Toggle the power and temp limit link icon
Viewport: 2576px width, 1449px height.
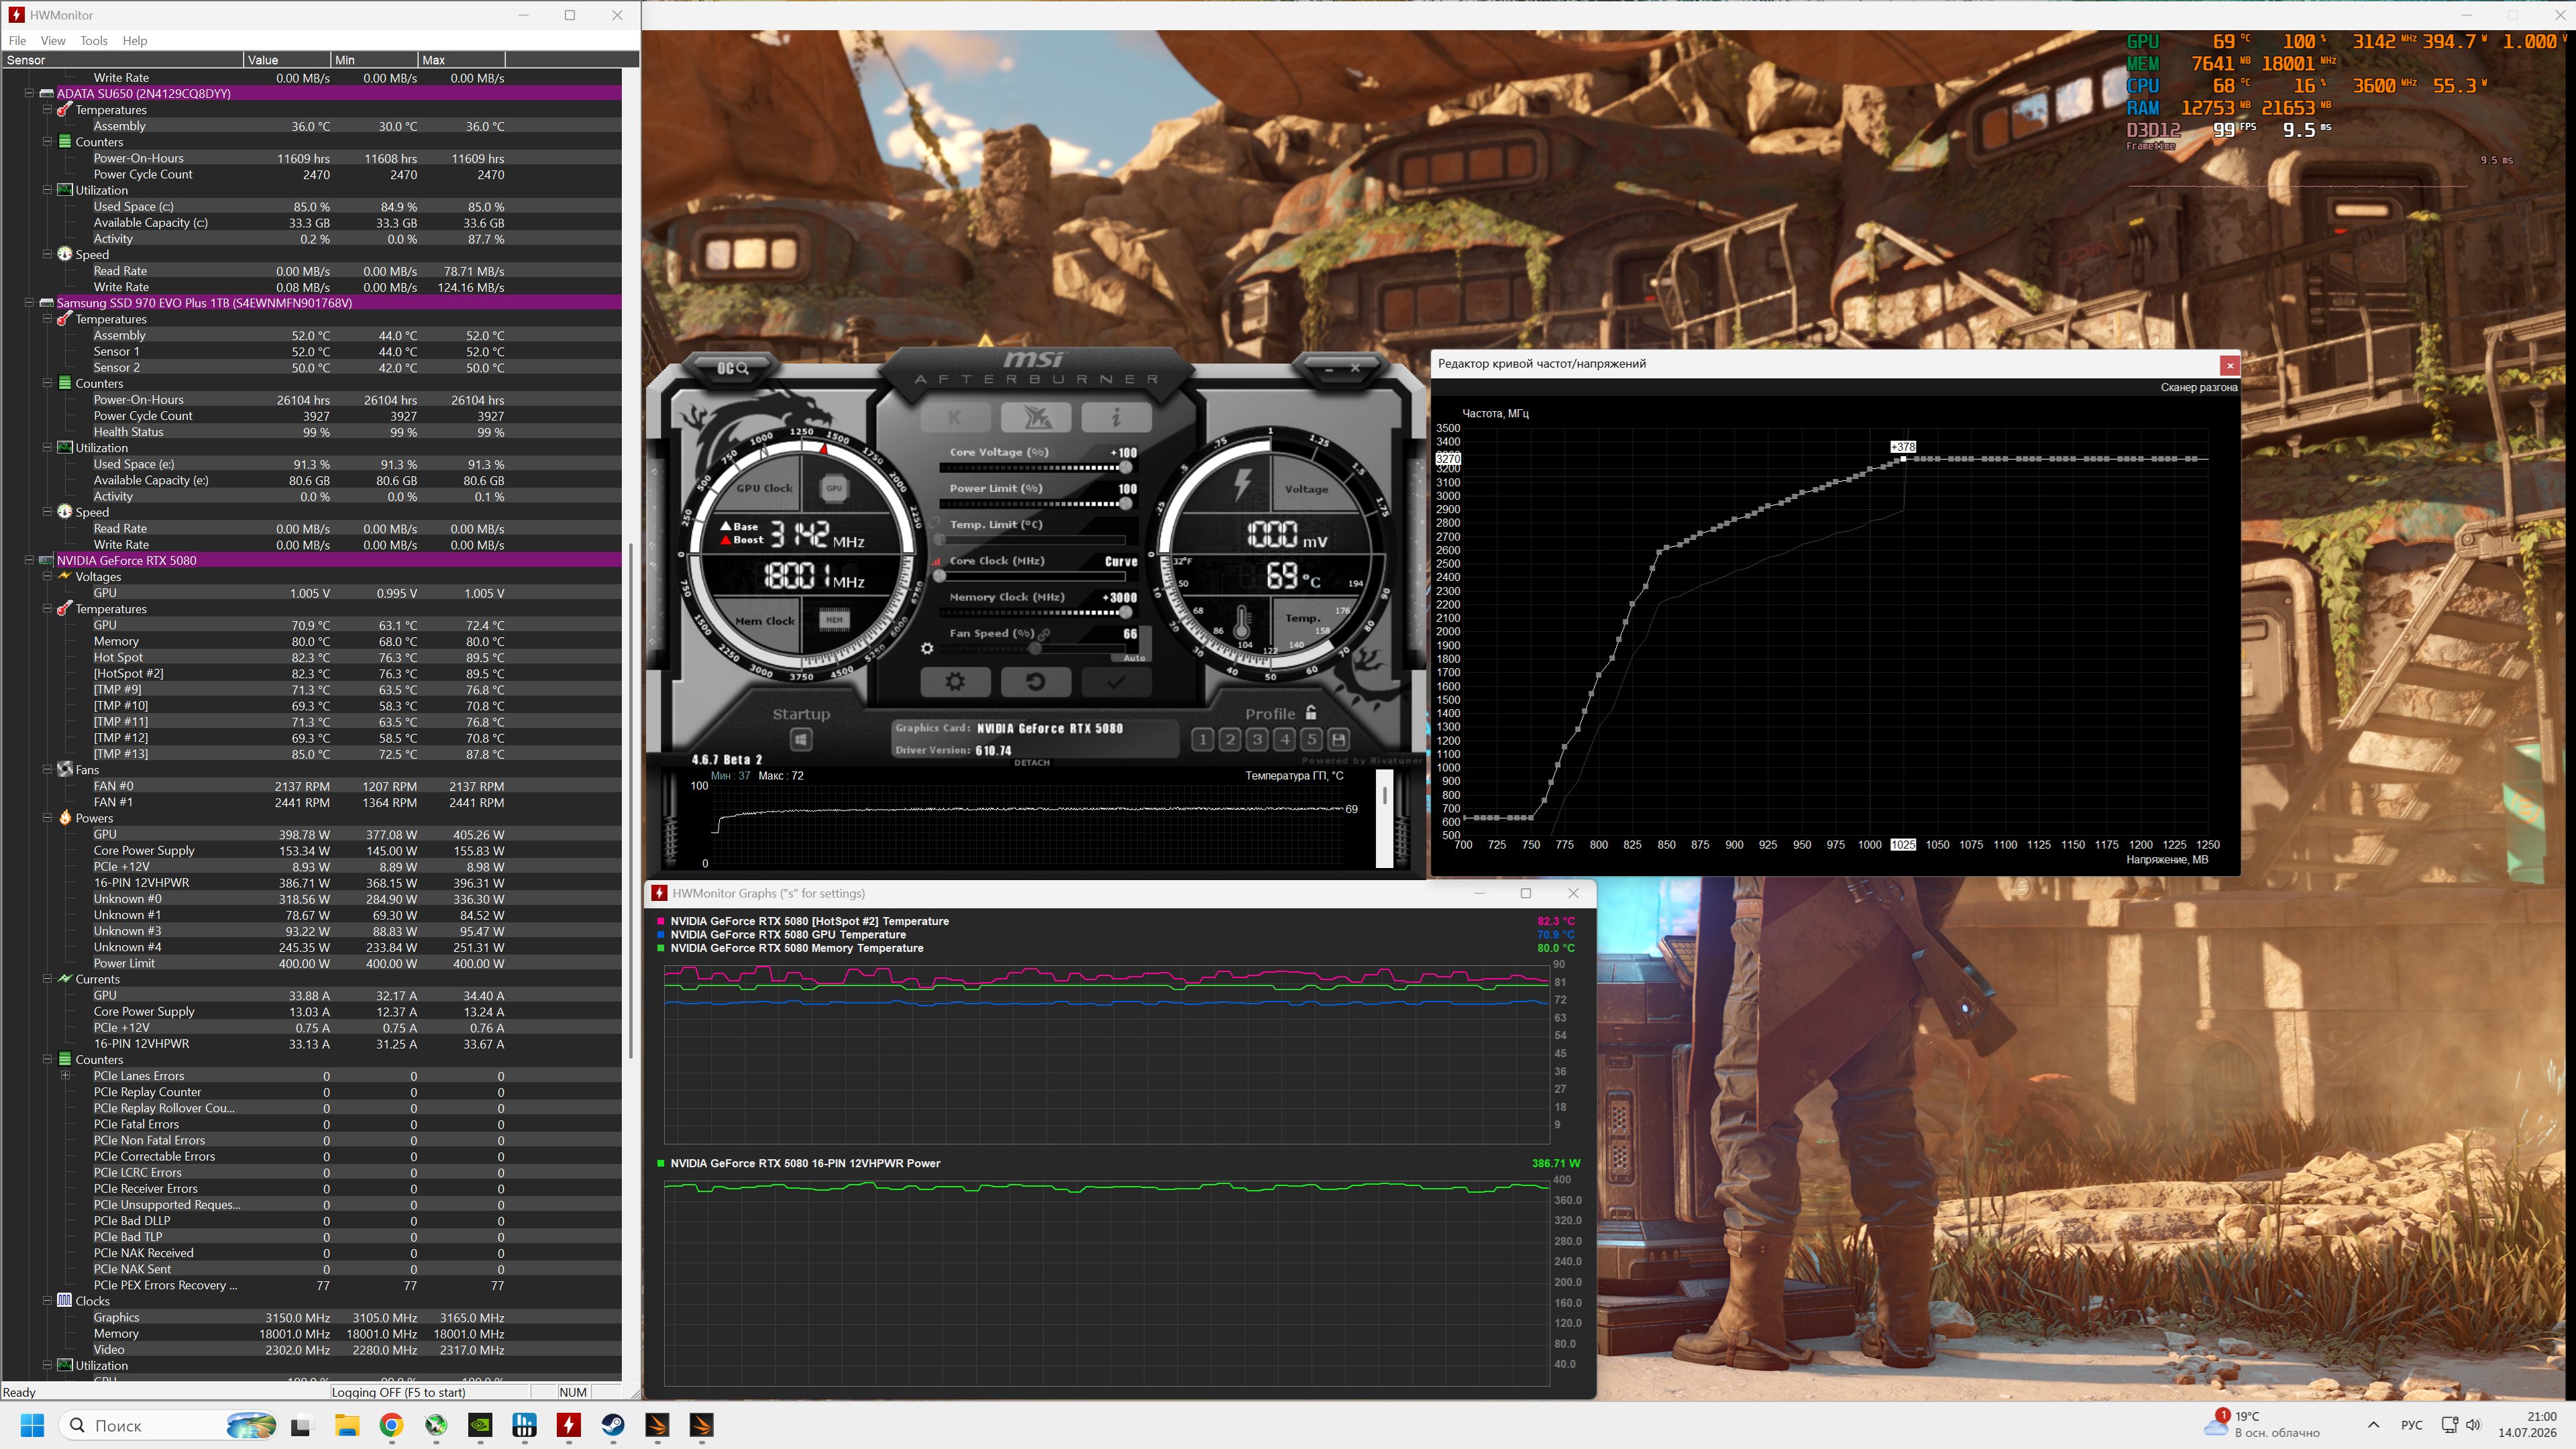pos(934,524)
